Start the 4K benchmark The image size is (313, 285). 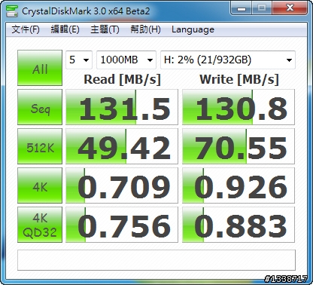point(40,185)
